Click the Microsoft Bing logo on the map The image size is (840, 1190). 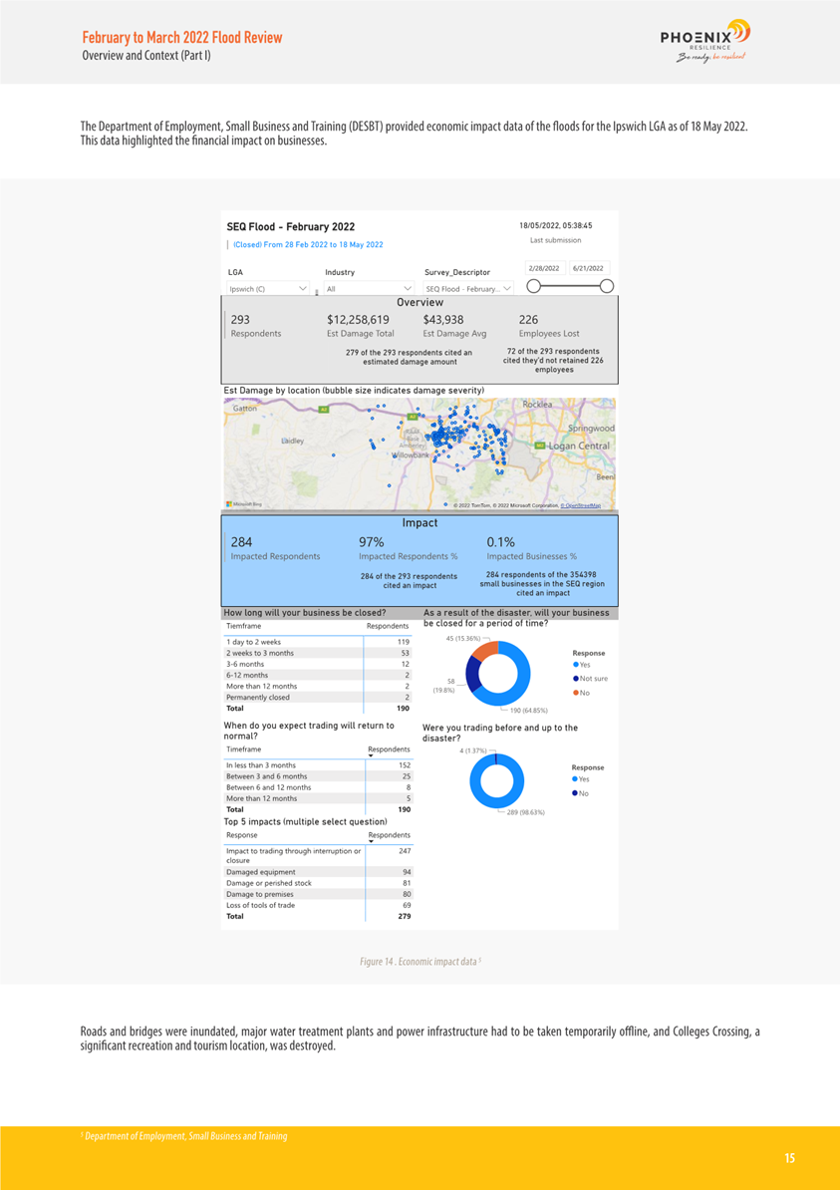[245, 504]
